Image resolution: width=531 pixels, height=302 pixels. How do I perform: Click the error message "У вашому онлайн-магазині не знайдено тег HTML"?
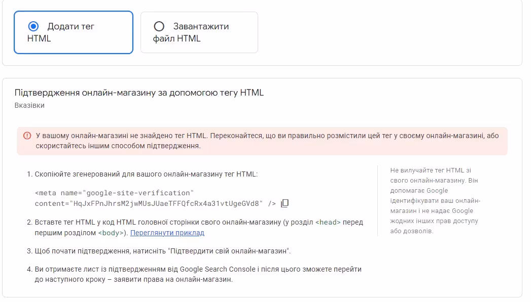pyautogui.click(x=267, y=141)
